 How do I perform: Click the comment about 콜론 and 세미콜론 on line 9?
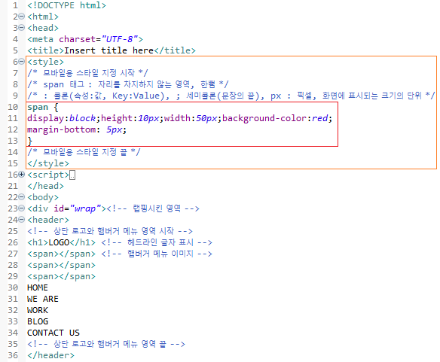point(231,96)
